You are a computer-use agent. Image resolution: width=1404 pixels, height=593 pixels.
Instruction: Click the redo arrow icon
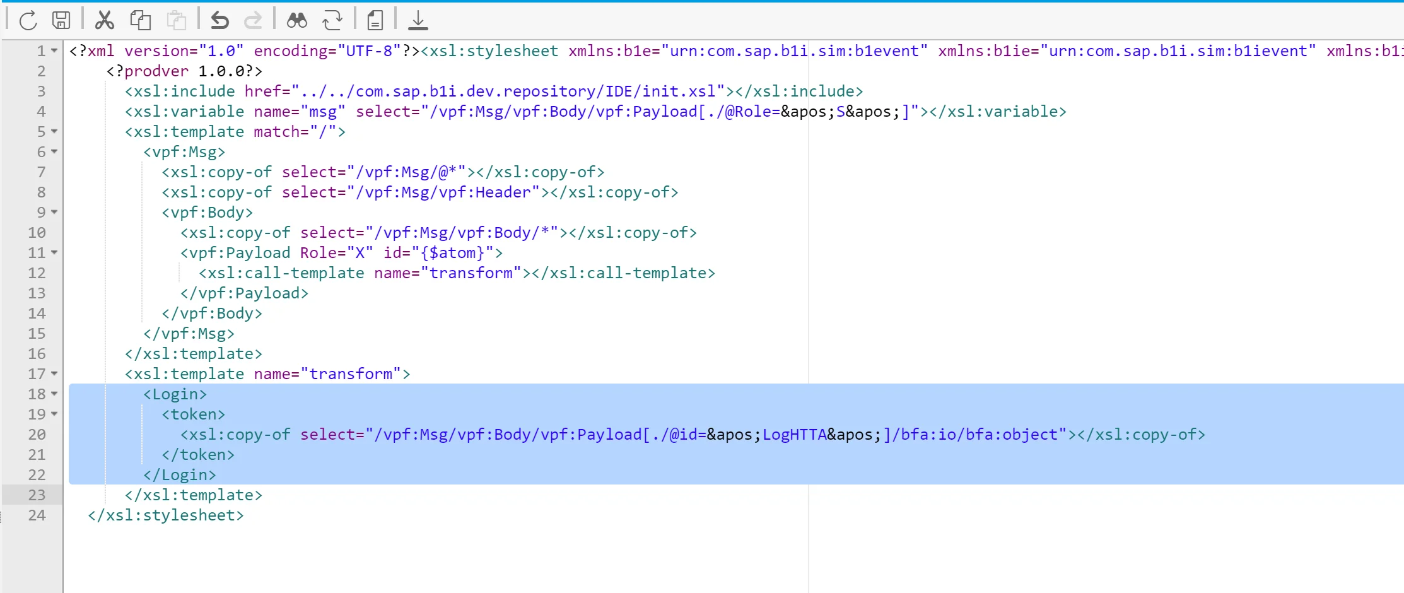coord(254,20)
